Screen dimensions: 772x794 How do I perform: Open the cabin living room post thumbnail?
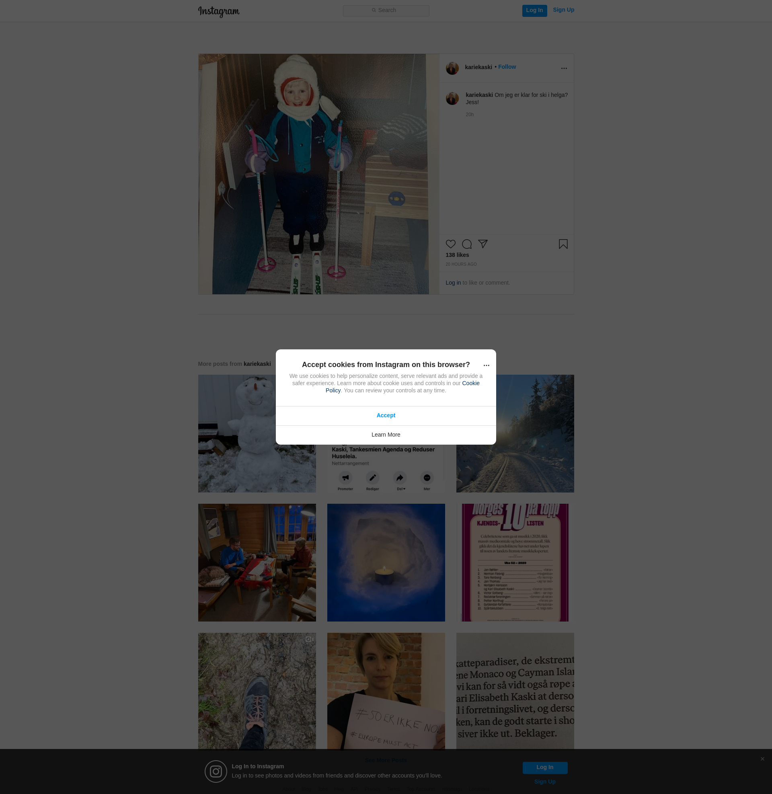tap(257, 562)
